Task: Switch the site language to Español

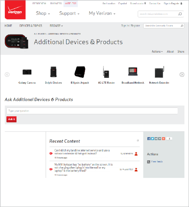Action: 123,4
